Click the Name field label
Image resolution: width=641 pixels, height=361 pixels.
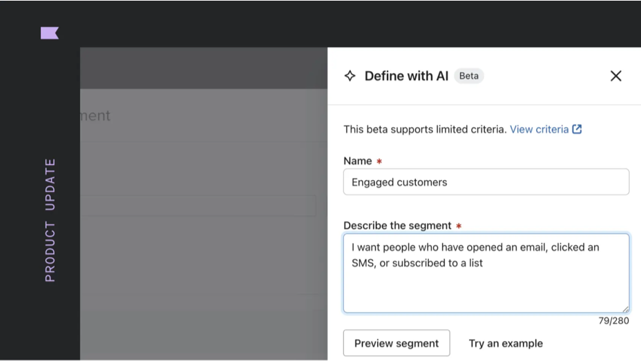358,161
